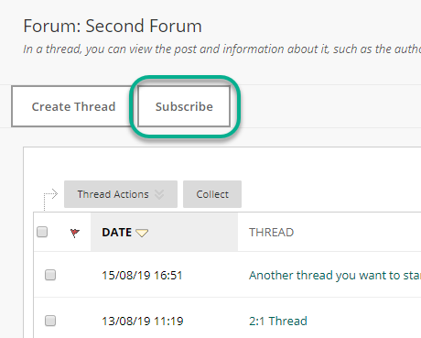Check the box for 15/08/19 16:51 thread
The height and width of the screenshot is (338, 421).
click(50, 275)
